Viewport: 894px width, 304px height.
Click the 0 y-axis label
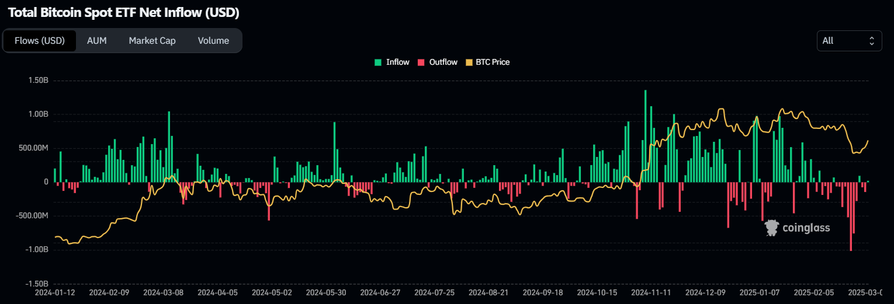[46, 182]
